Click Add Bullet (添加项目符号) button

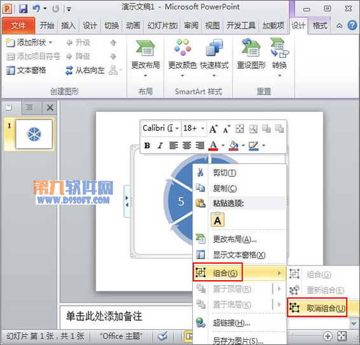point(33,56)
